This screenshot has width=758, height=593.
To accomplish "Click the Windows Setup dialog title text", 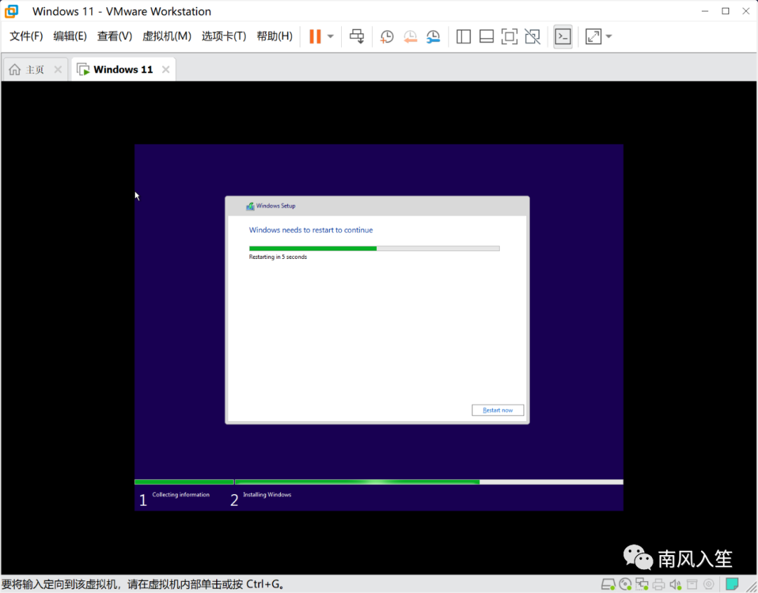I will [x=276, y=206].
